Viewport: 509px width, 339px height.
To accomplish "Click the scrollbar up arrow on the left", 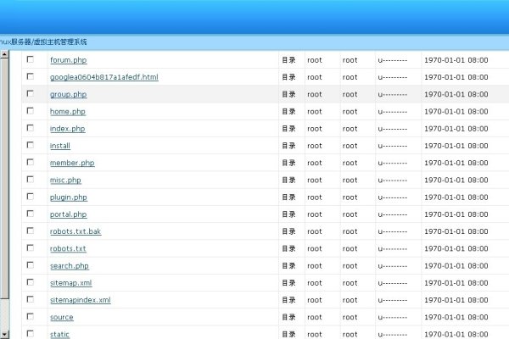I will point(4,55).
